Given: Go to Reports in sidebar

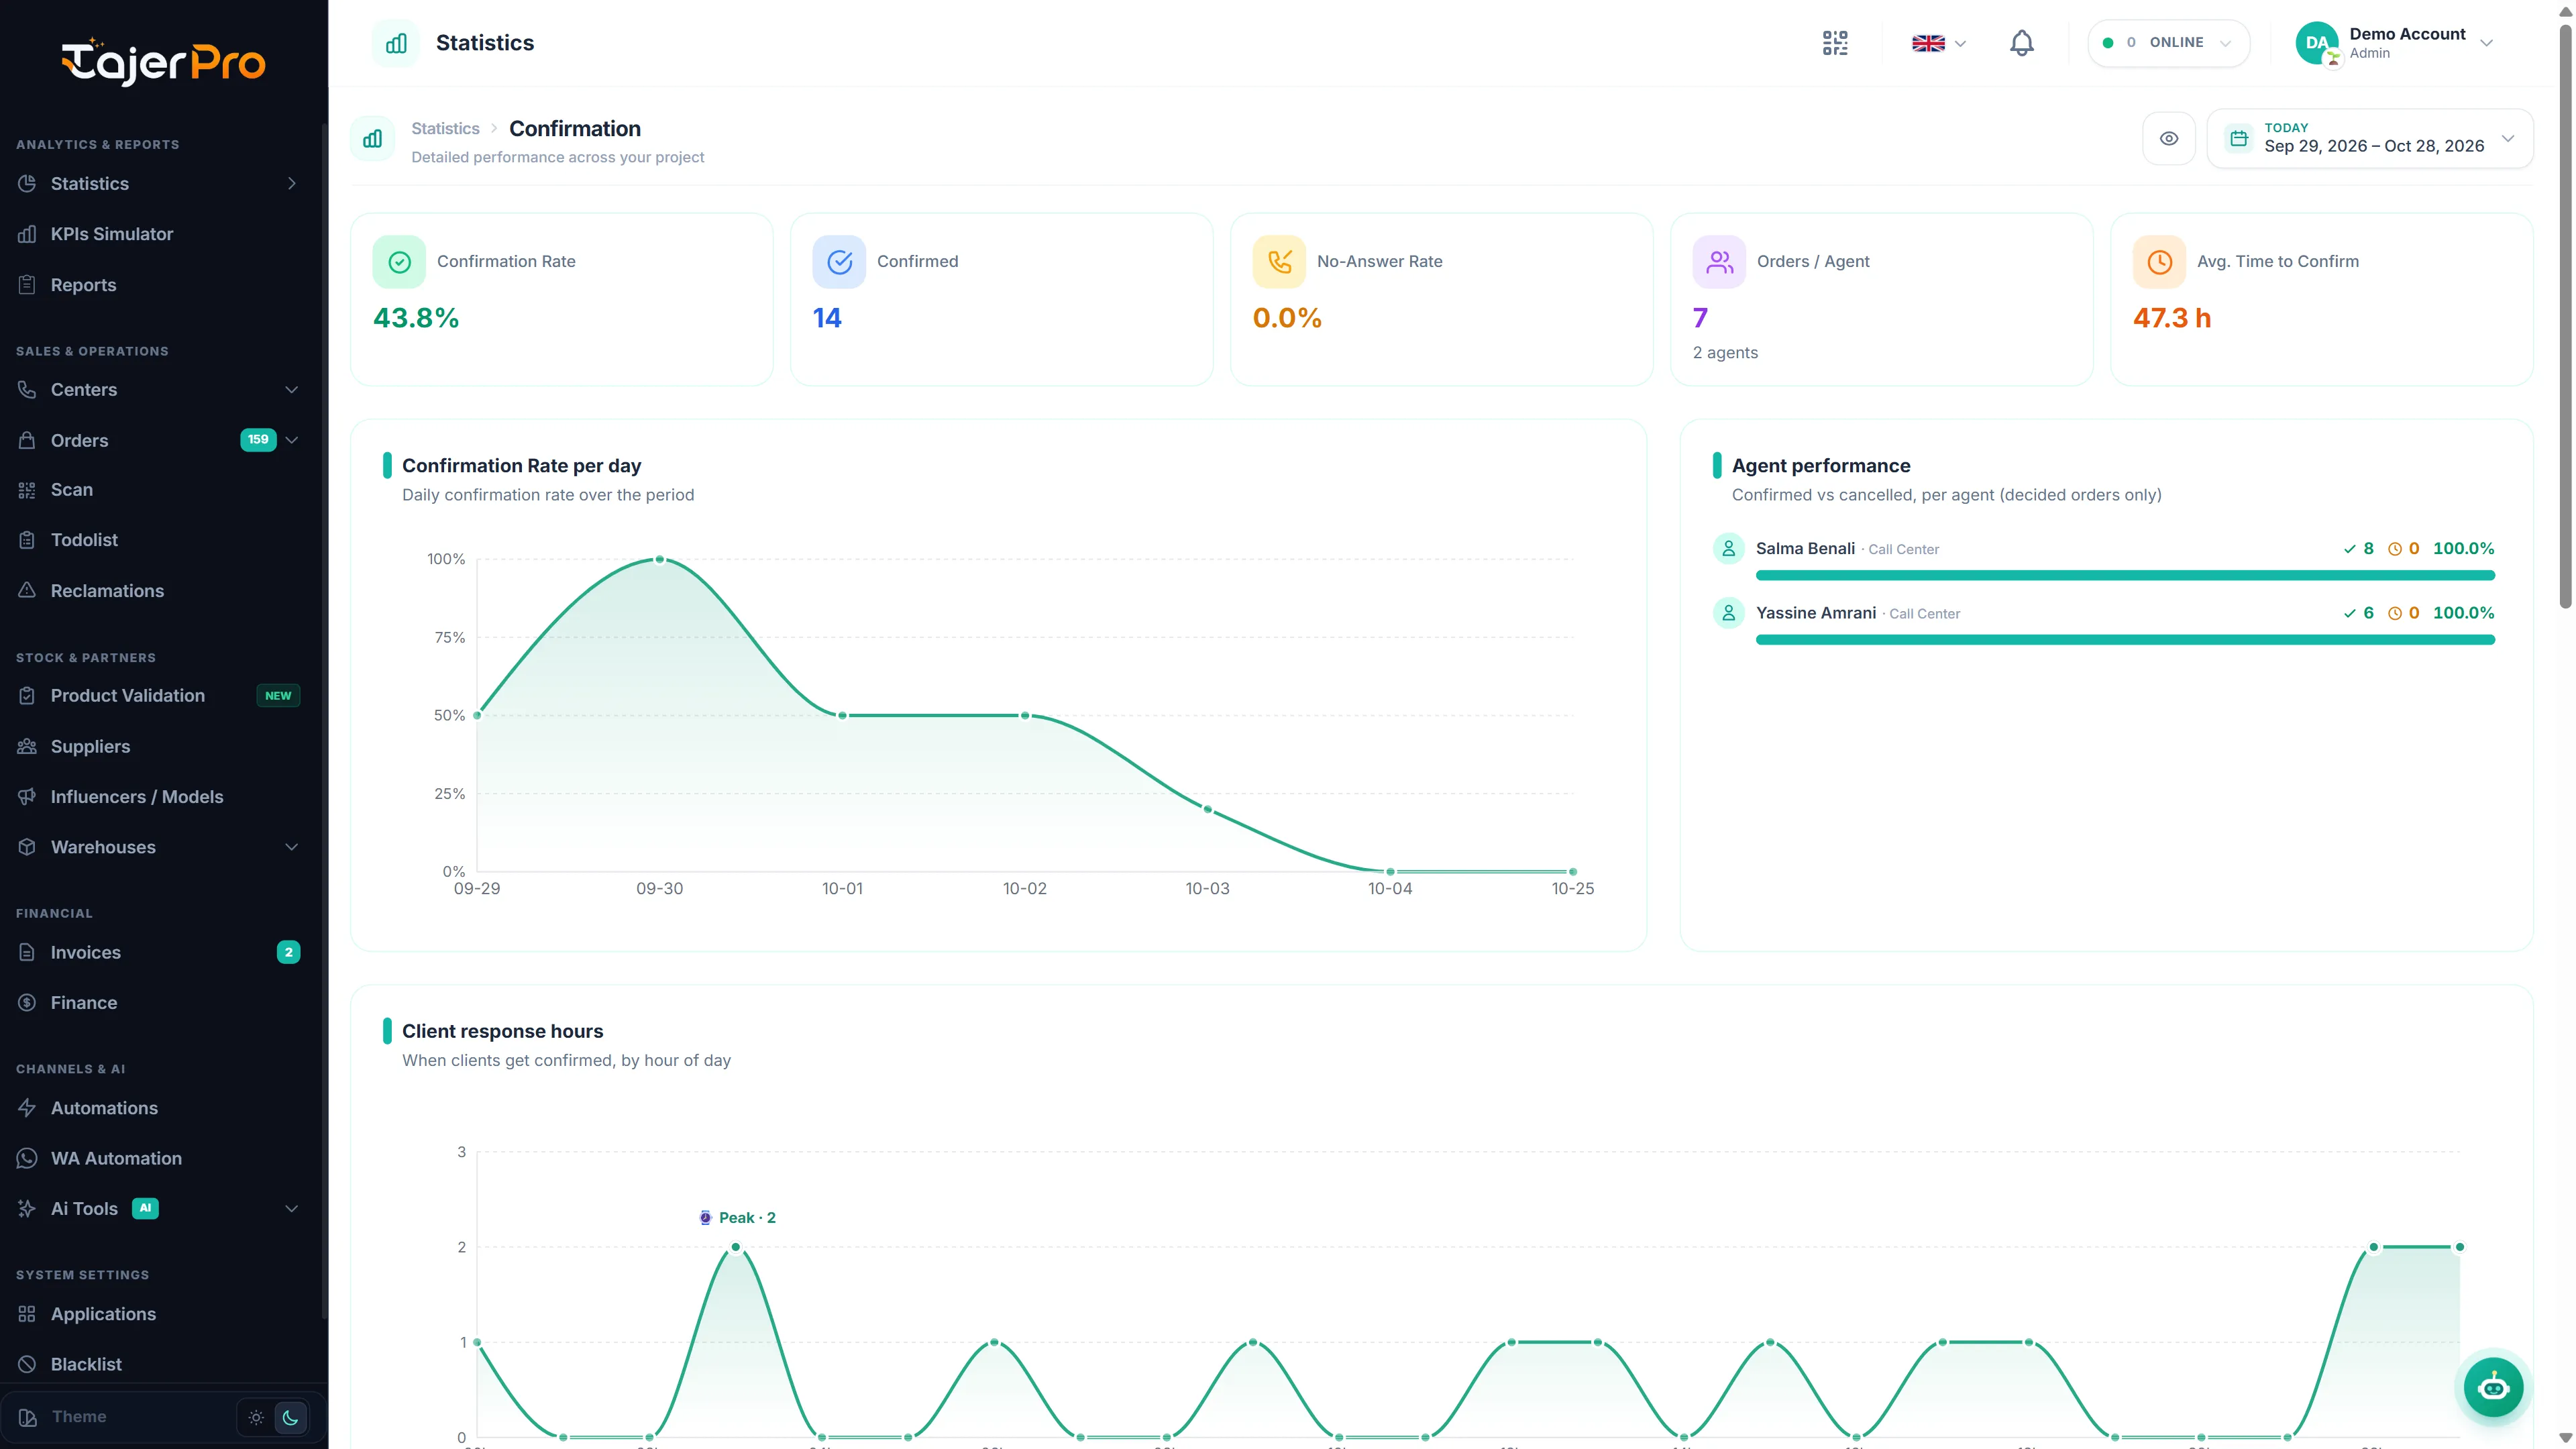Looking at the screenshot, I should [158, 285].
